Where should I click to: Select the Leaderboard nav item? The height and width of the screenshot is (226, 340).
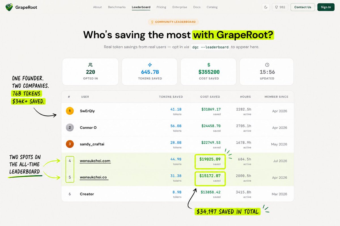coord(141,7)
